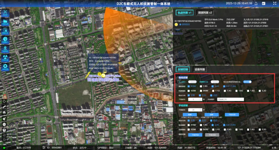Open the toolbox icon on map toolbar
The image size is (279, 150).
4,130
